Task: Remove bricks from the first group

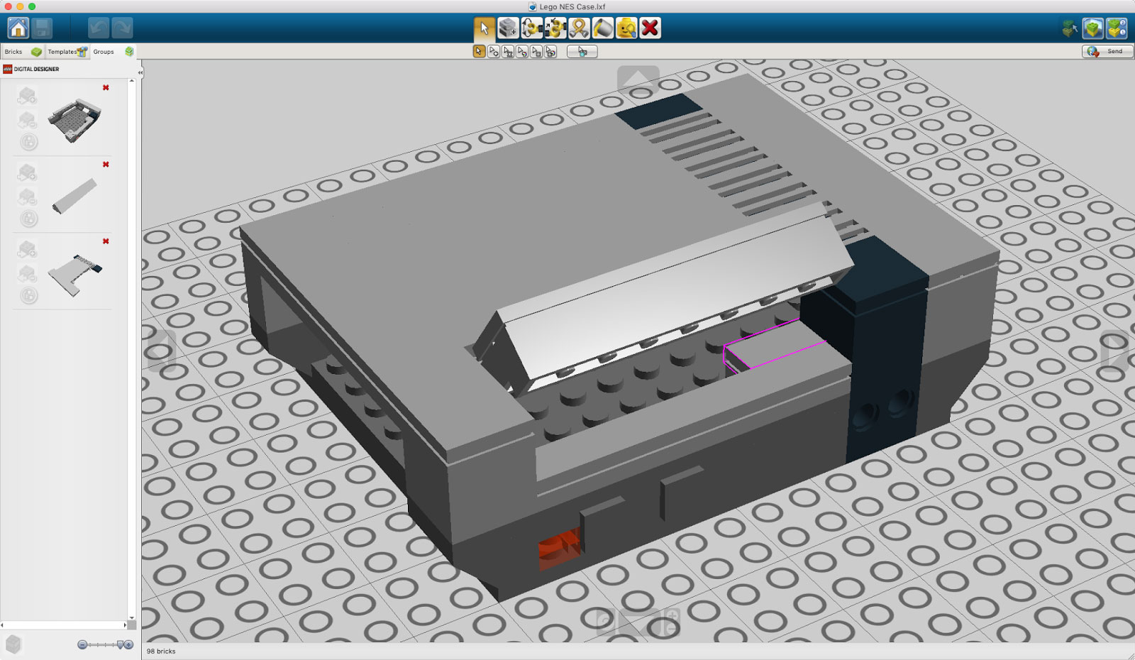Action: pos(28,119)
